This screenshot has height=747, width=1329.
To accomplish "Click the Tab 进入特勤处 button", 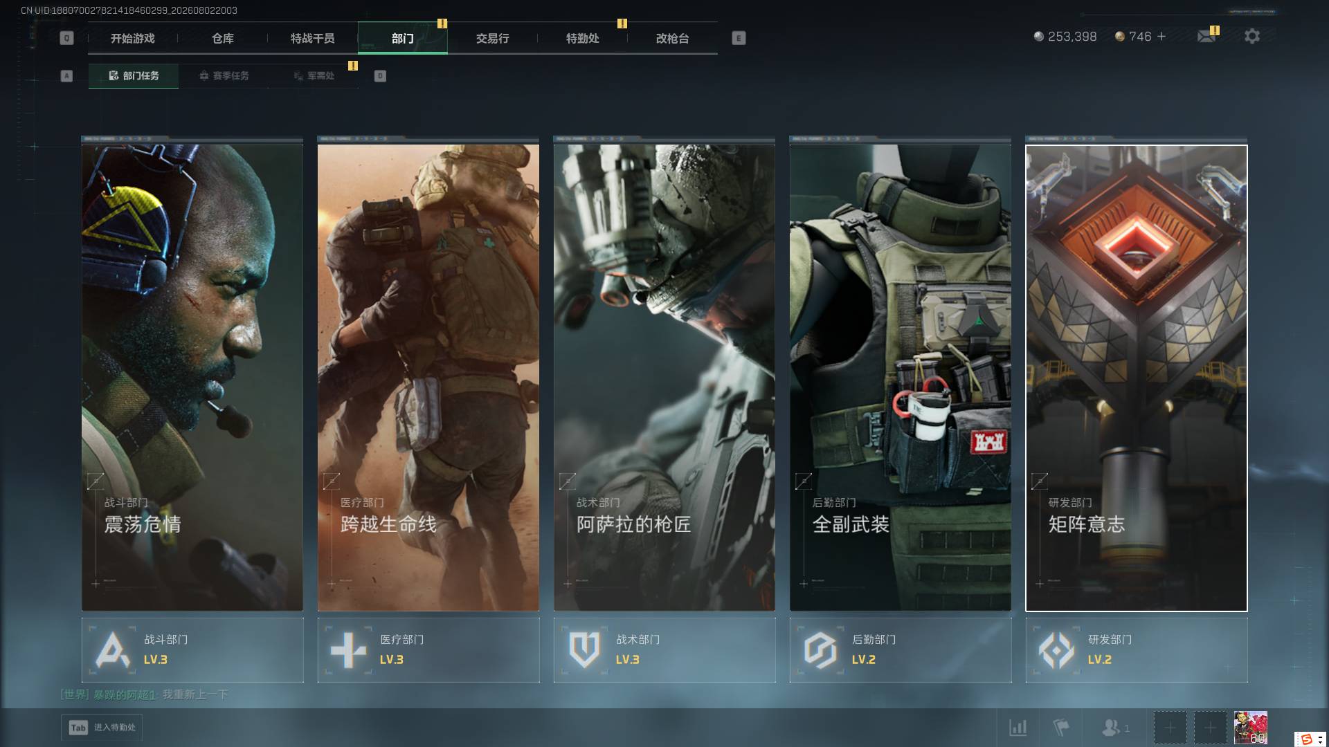I will click(102, 728).
